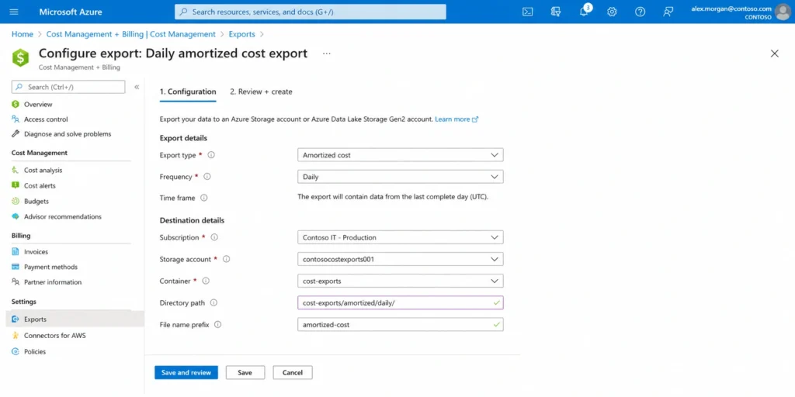The image size is (795, 397).
Task: Click Cost Management + Billing breadcrumb
Action: click(x=130, y=34)
